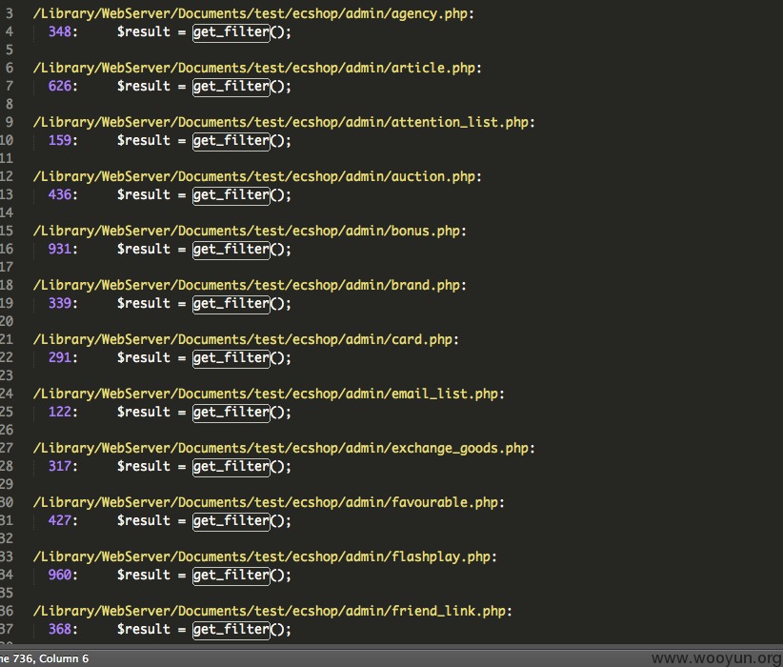The image size is (783, 667).
Task: Open the friend_link.php file path result
Action: [x=272, y=611]
